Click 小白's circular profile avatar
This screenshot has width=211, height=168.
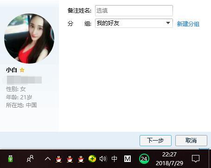[29, 39]
